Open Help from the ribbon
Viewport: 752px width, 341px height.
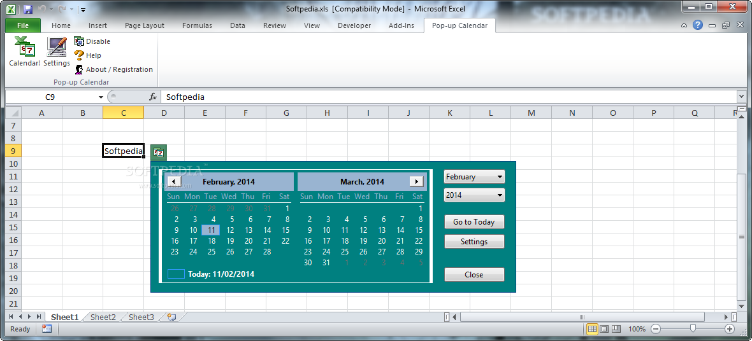pyautogui.click(x=87, y=55)
